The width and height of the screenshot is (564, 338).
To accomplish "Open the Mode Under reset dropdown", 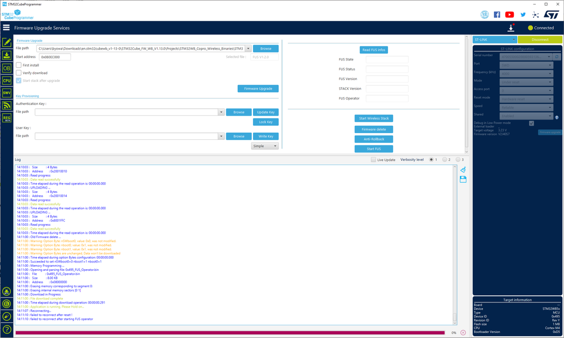I will [x=526, y=82].
